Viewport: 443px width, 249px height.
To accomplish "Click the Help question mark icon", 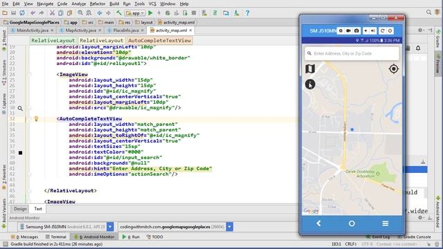I will (x=248, y=13).
